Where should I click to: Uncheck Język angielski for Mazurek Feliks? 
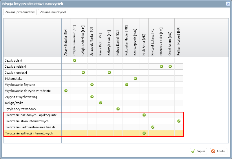click(161, 66)
